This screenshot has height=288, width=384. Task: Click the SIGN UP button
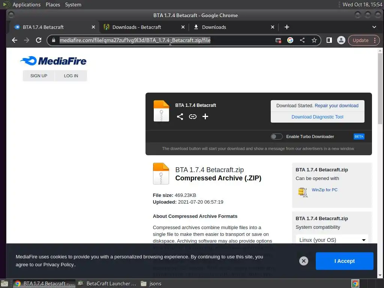39,76
